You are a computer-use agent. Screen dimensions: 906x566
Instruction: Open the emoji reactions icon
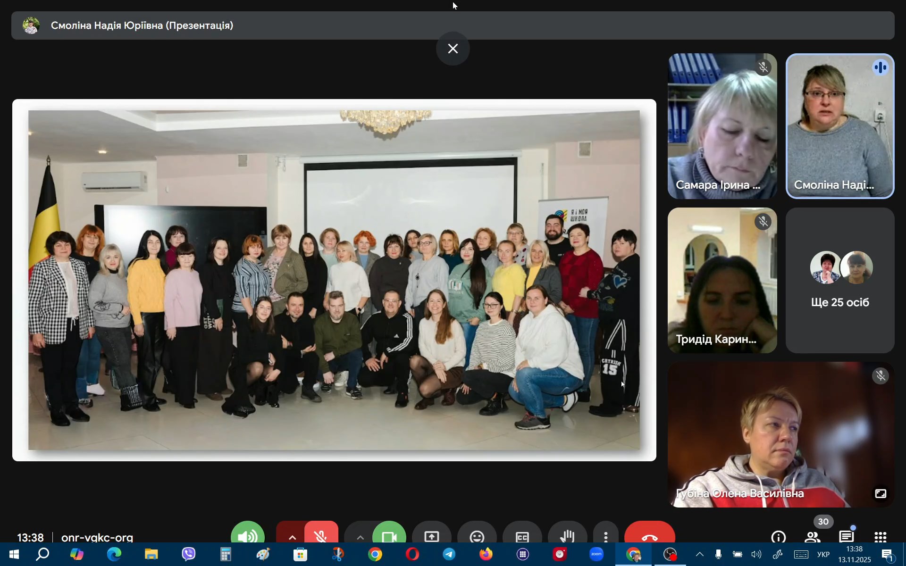[x=477, y=536]
